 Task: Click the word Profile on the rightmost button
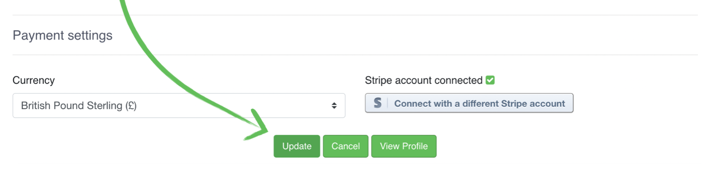click(x=415, y=146)
